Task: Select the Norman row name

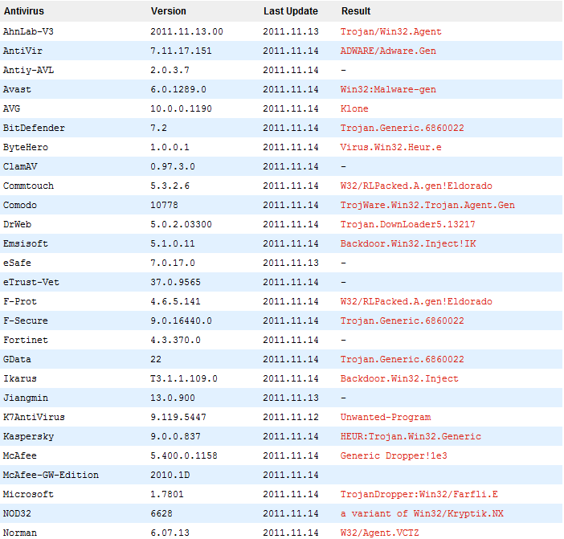Action: click(x=20, y=533)
